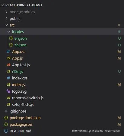Viewport: 124px width, 136px height.
Task: Expand the public folder chevron
Action: pos(6,18)
